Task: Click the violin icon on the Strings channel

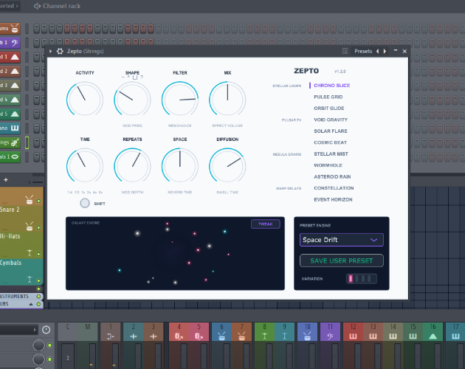Action: click(15, 142)
